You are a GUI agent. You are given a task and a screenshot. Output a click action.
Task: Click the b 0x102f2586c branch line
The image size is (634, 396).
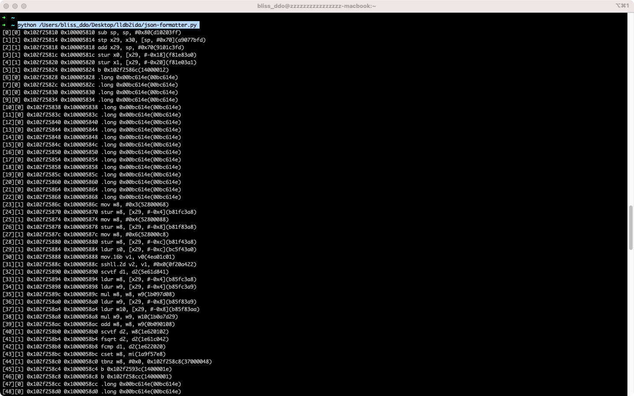pyautogui.click(x=85, y=70)
